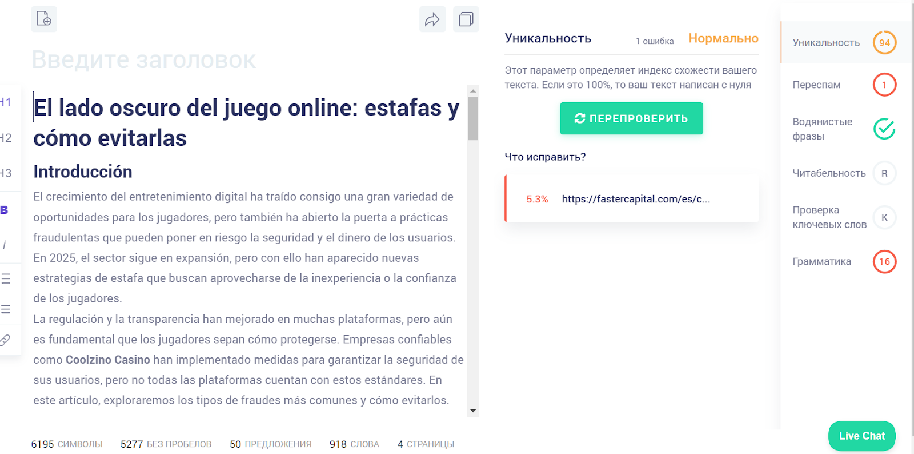This screenshot has height=454, width=914.
Task: Apply H2 heading format
Action: pyautogui.click(x=6, y=138)
